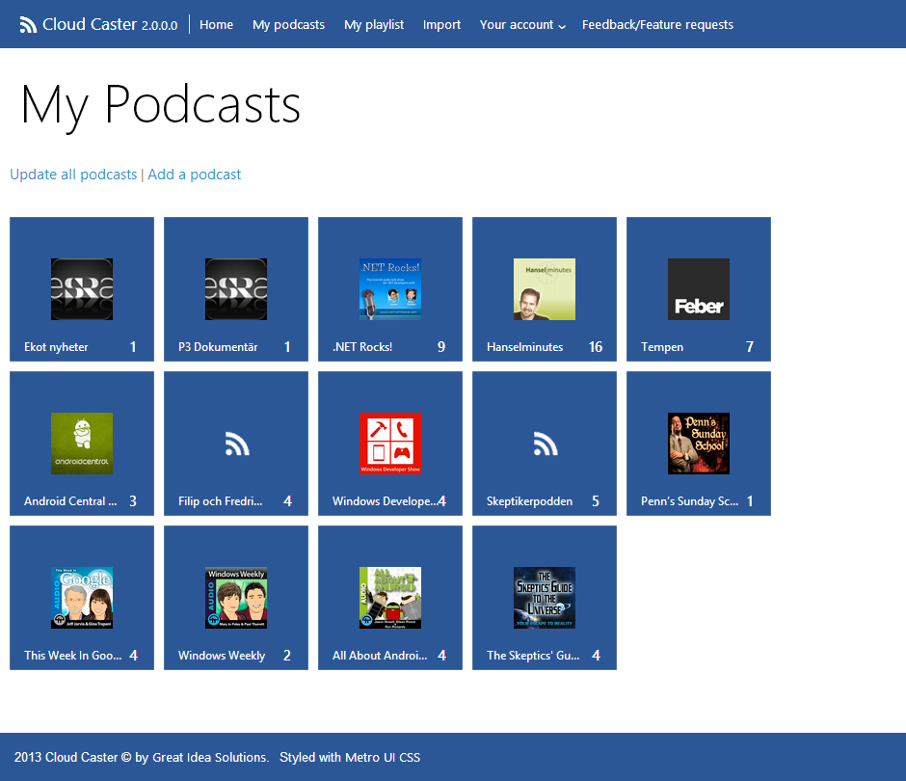Image resolution: width=906 pixels, height=781 pixels.
Task: Open the Windows Developer Show red icon
Action: pyautogui.click(x=390, y=444)
